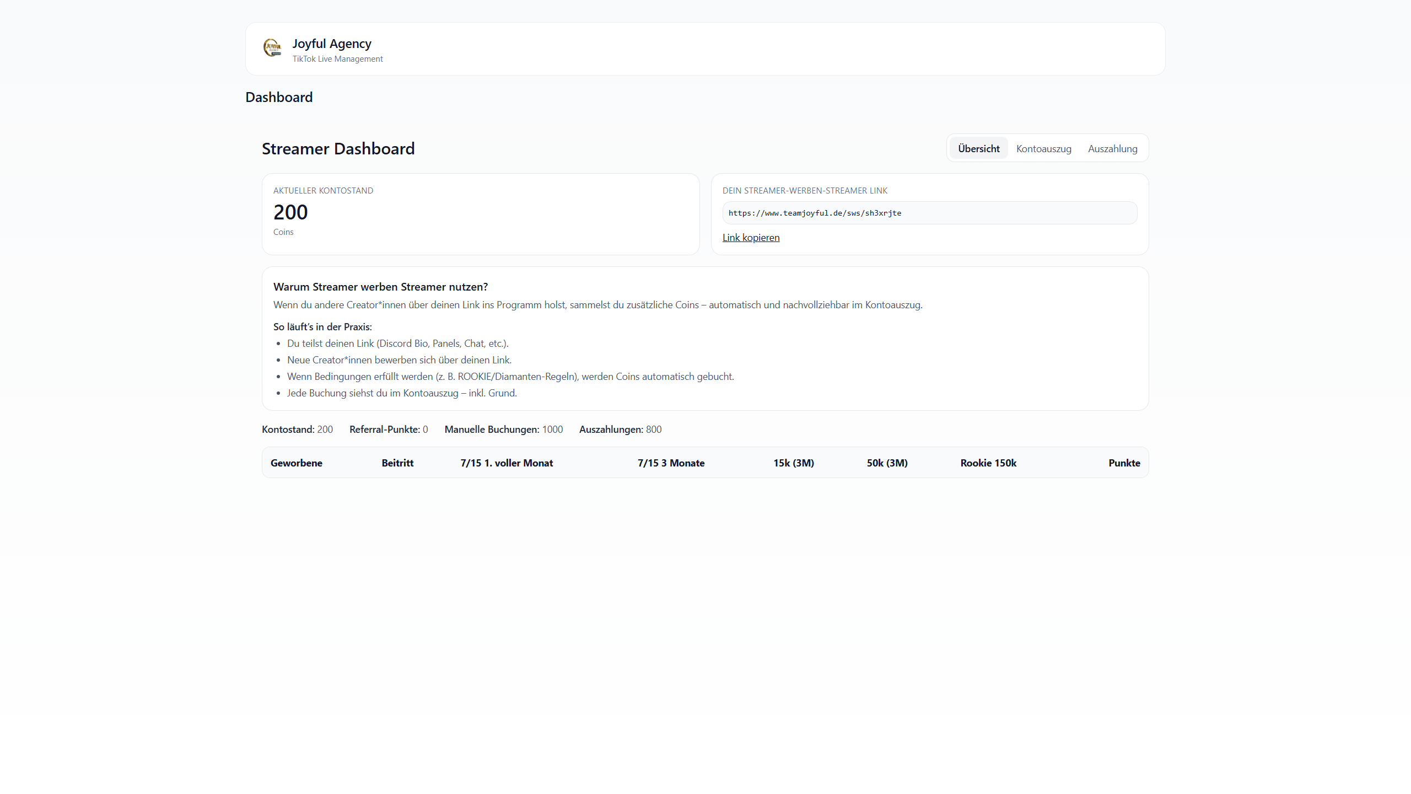Image resolution: width=1411 pixels, height=794 pixels.
Task: Click the Rookie 150k column header
Action: coord(988,463)
